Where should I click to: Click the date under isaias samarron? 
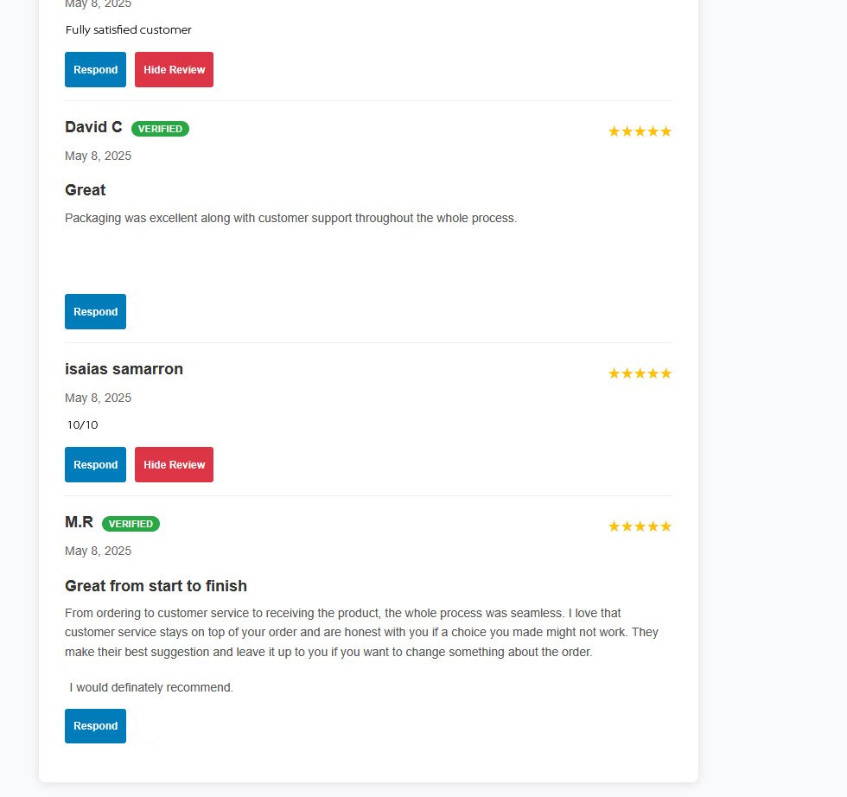point(98,398)
